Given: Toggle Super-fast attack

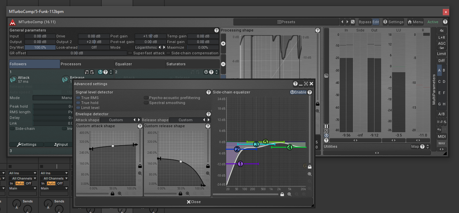Looking at the screenshot, I should click(146, 53).
